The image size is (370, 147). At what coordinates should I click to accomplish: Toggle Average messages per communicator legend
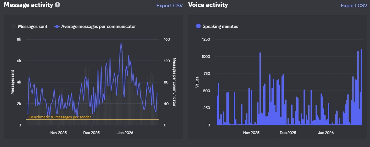coord(95,27)
